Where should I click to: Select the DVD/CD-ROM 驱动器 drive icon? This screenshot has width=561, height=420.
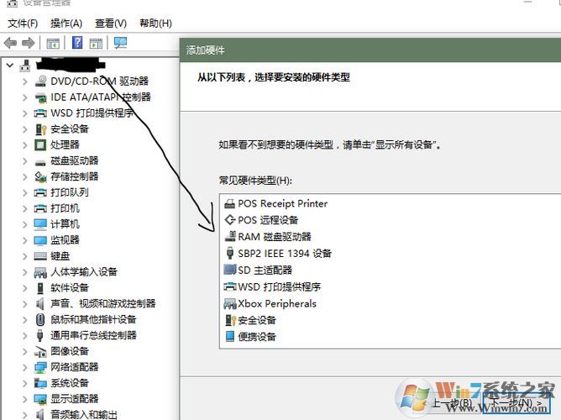(x=41, y=81)
